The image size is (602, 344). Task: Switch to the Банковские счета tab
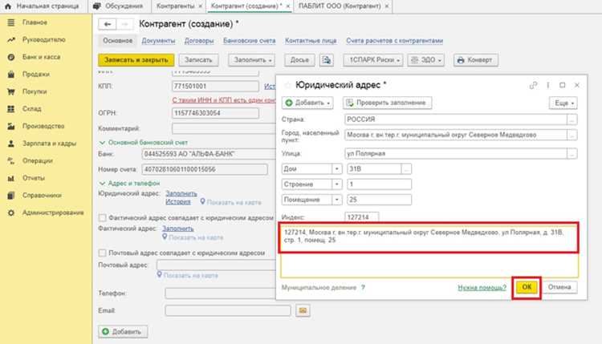(249, 41)
